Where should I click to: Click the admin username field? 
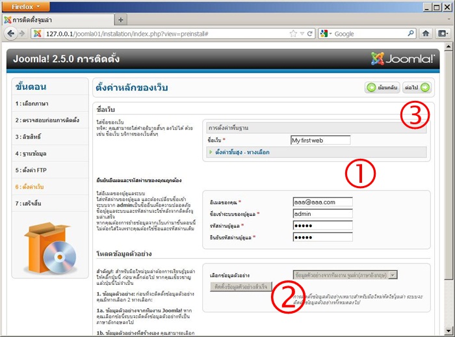[x=322, y=214]
